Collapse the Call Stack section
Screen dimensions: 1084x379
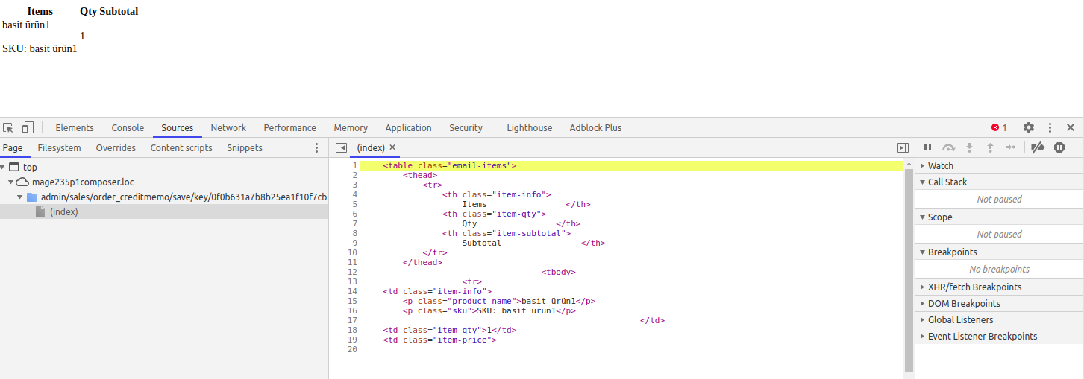pyautogui.click(x=999, y=182)
